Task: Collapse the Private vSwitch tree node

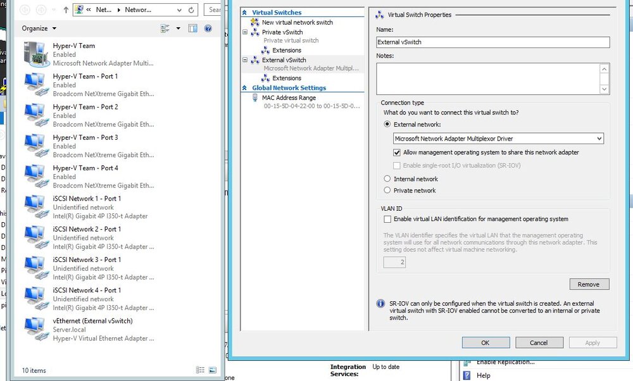Action: click(244, 32)
